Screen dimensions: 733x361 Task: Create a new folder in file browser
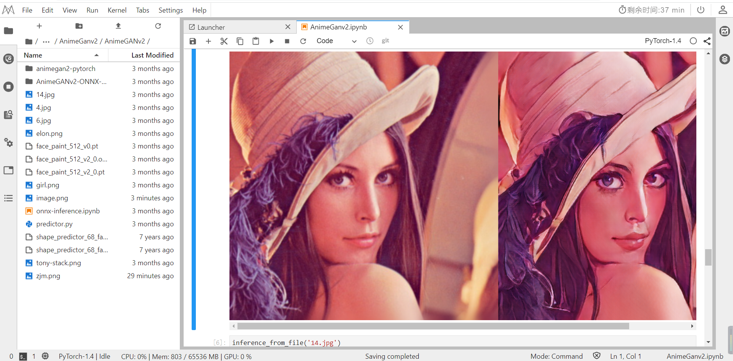click(x=79, y=26)
